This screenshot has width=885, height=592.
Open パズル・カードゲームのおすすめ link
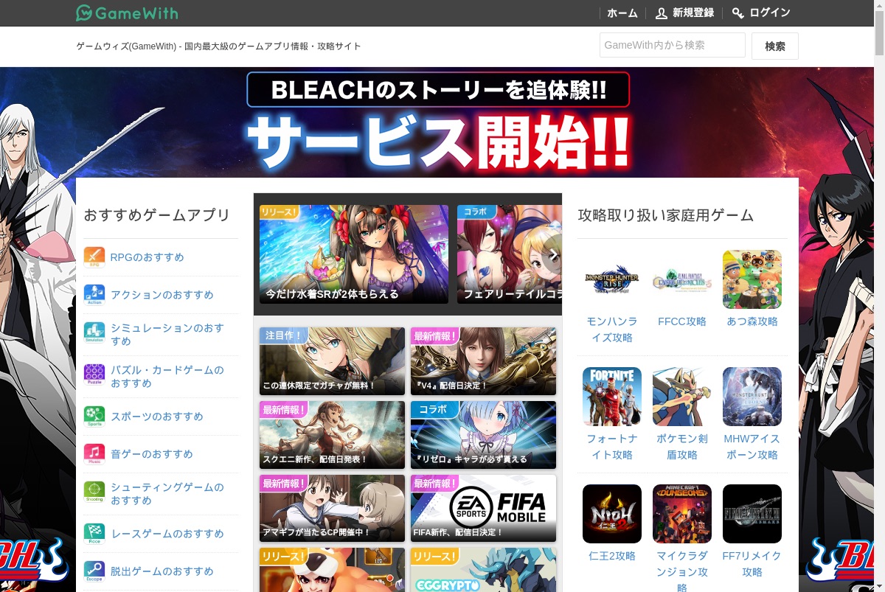167,377
